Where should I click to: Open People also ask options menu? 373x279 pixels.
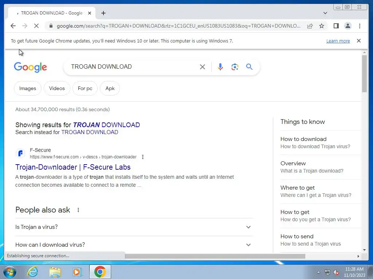pyautogui.click(x=78, y=210)
